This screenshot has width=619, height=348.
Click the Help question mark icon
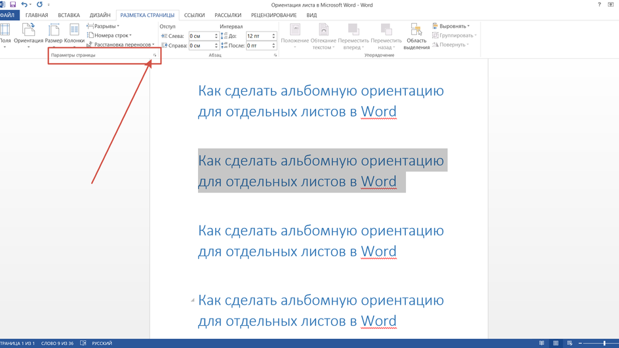coord(599,5)
